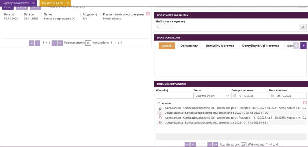Open the Notatki tab
Viewport: 308px width, 147px height.
tap(167, 46)
